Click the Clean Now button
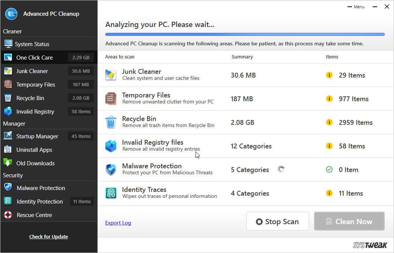Screen dimensions: 394x253 [x=349, y=222]
